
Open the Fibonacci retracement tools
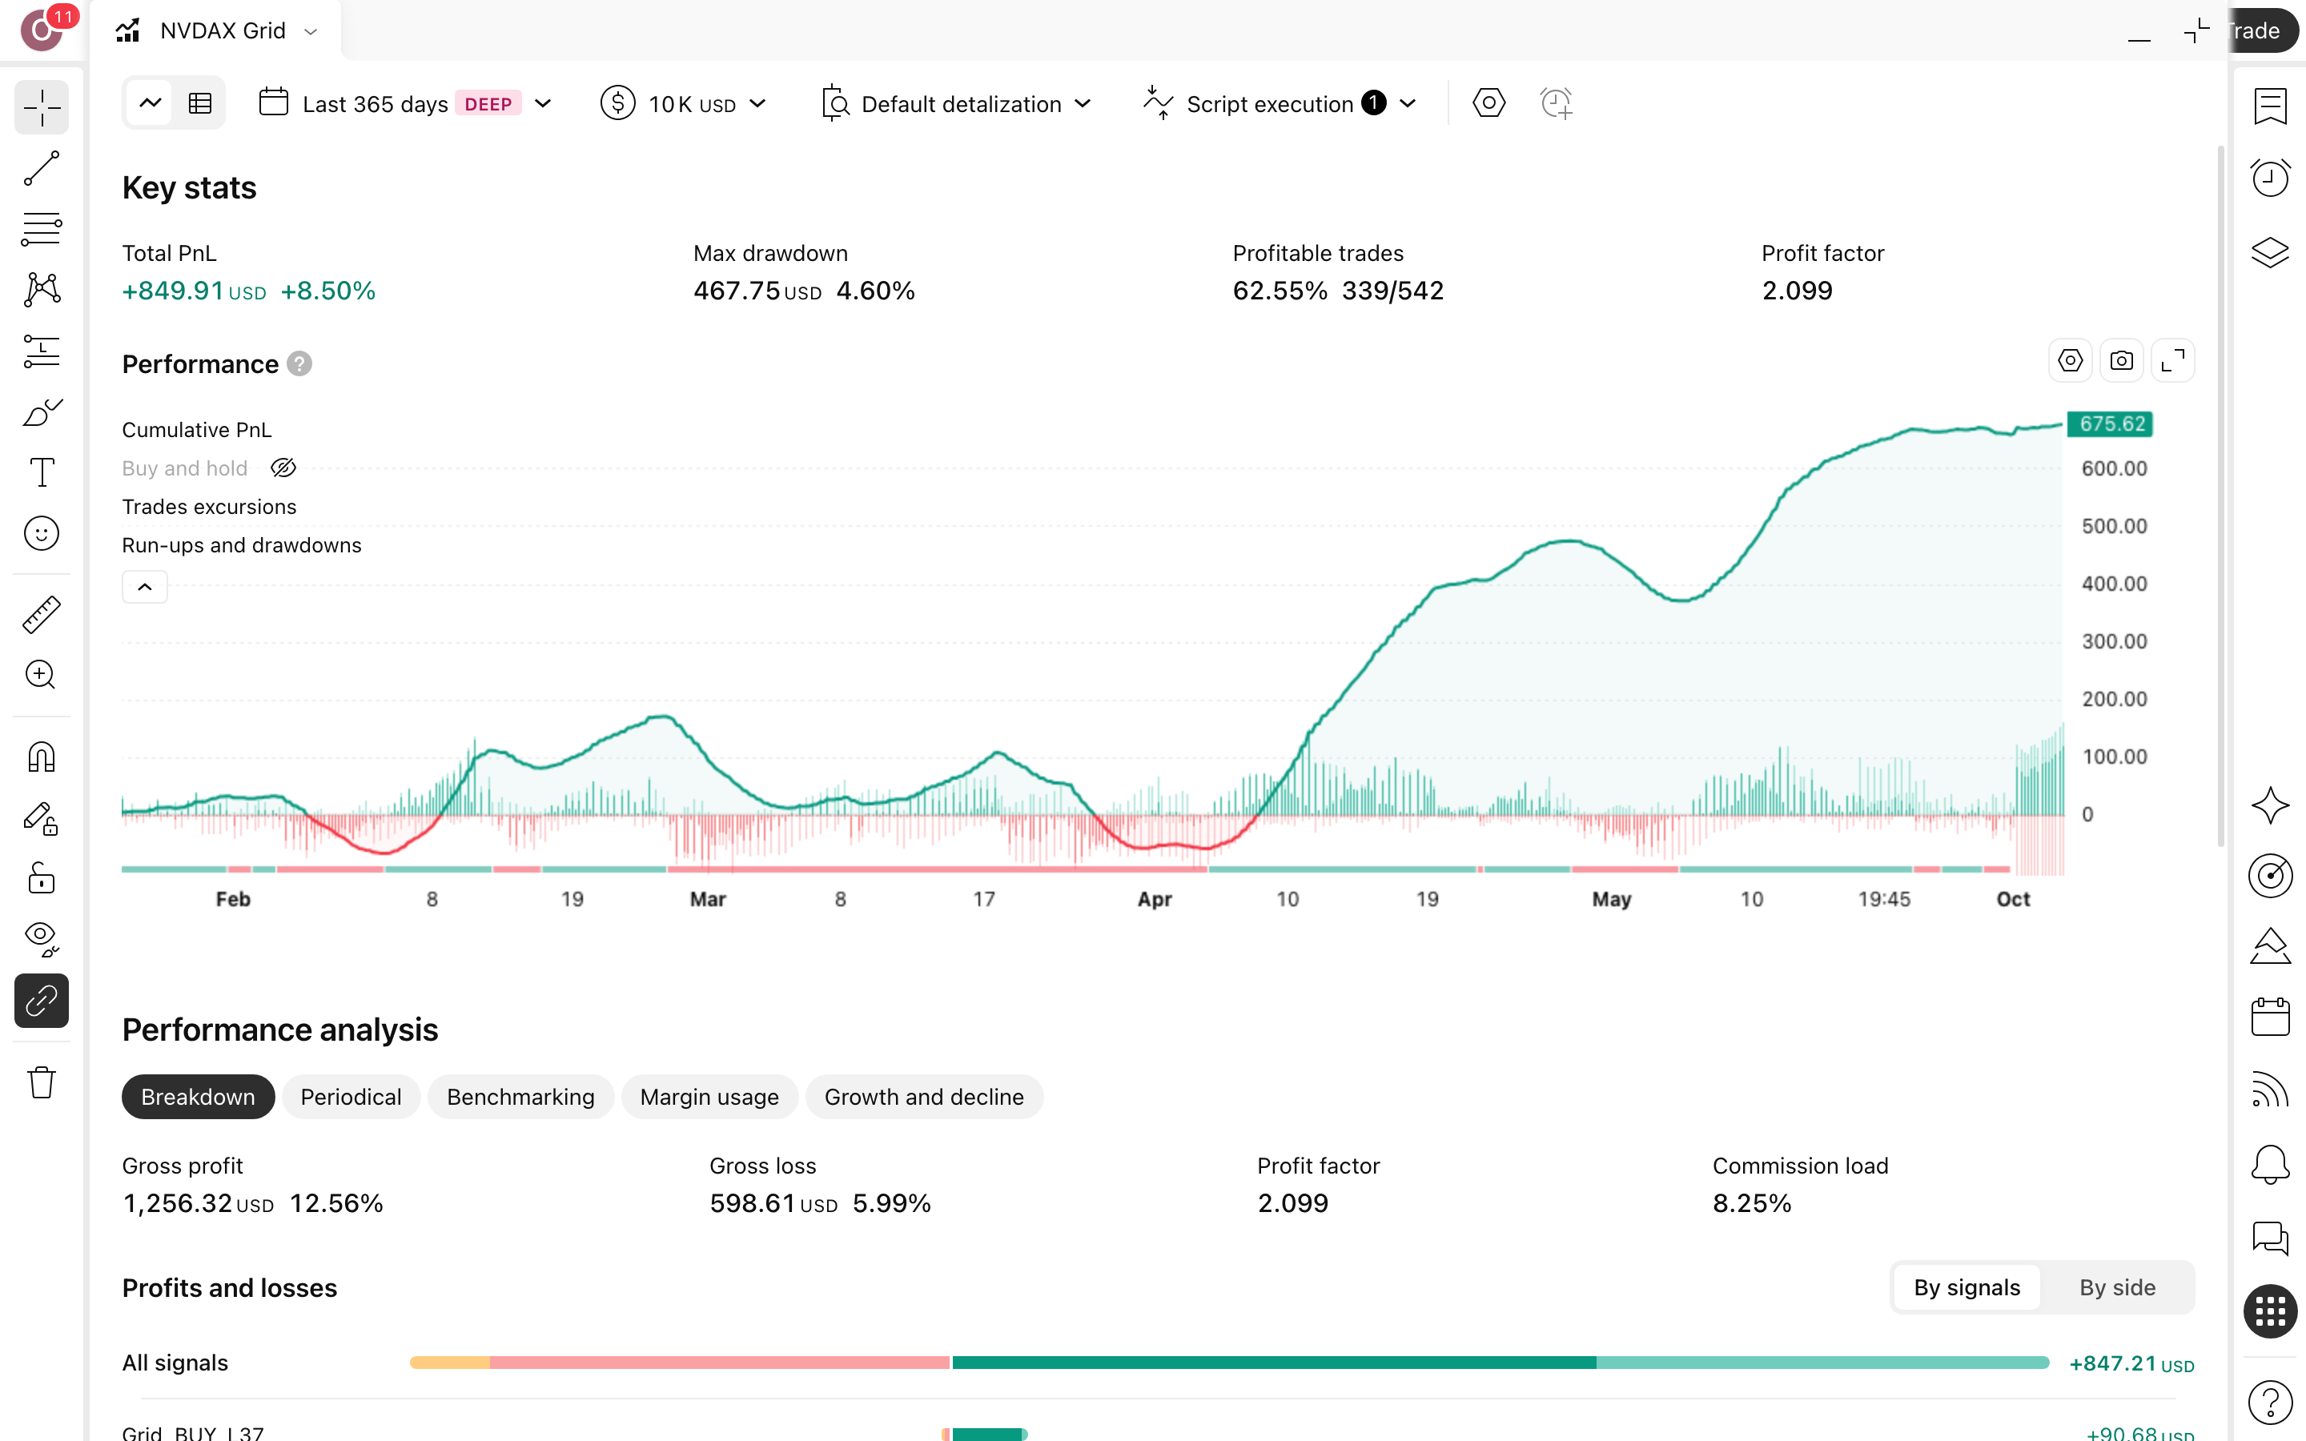(x=41, y=229)
